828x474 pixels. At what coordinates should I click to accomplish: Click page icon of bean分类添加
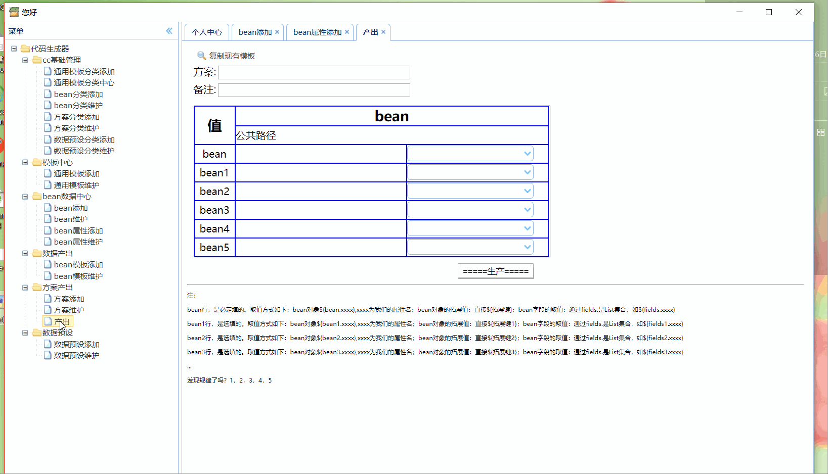click(x=48, y=94)
